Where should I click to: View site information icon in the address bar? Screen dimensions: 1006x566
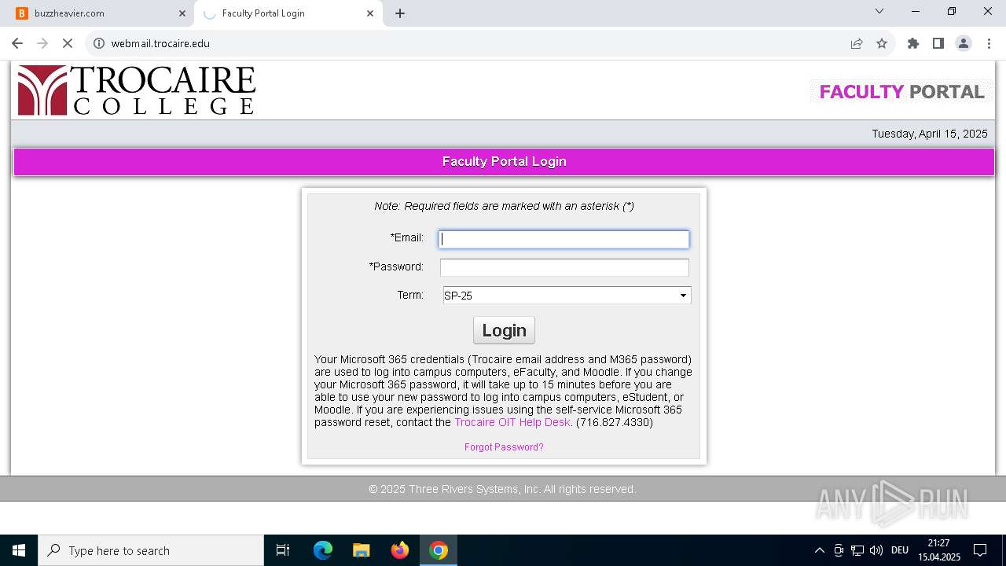click(99, 43)
